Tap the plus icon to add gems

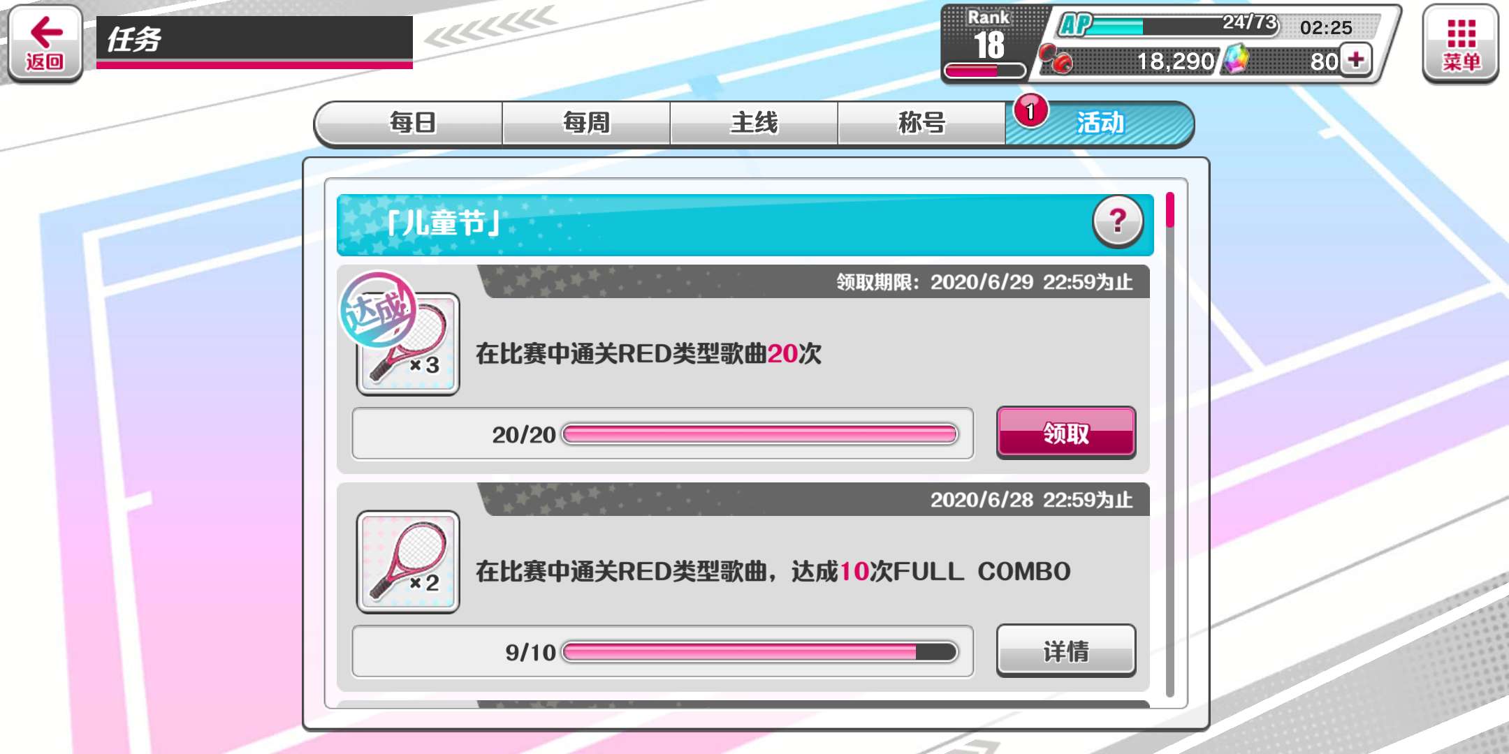(1356, 60)
